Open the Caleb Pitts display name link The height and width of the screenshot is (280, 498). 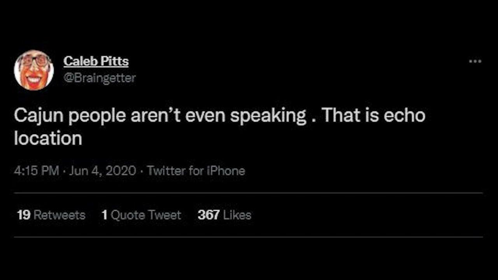[96, 61]
